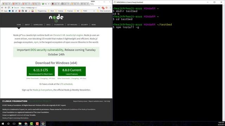
Task: Open the DOCS nav item
Action: click(x=49, y=25)
